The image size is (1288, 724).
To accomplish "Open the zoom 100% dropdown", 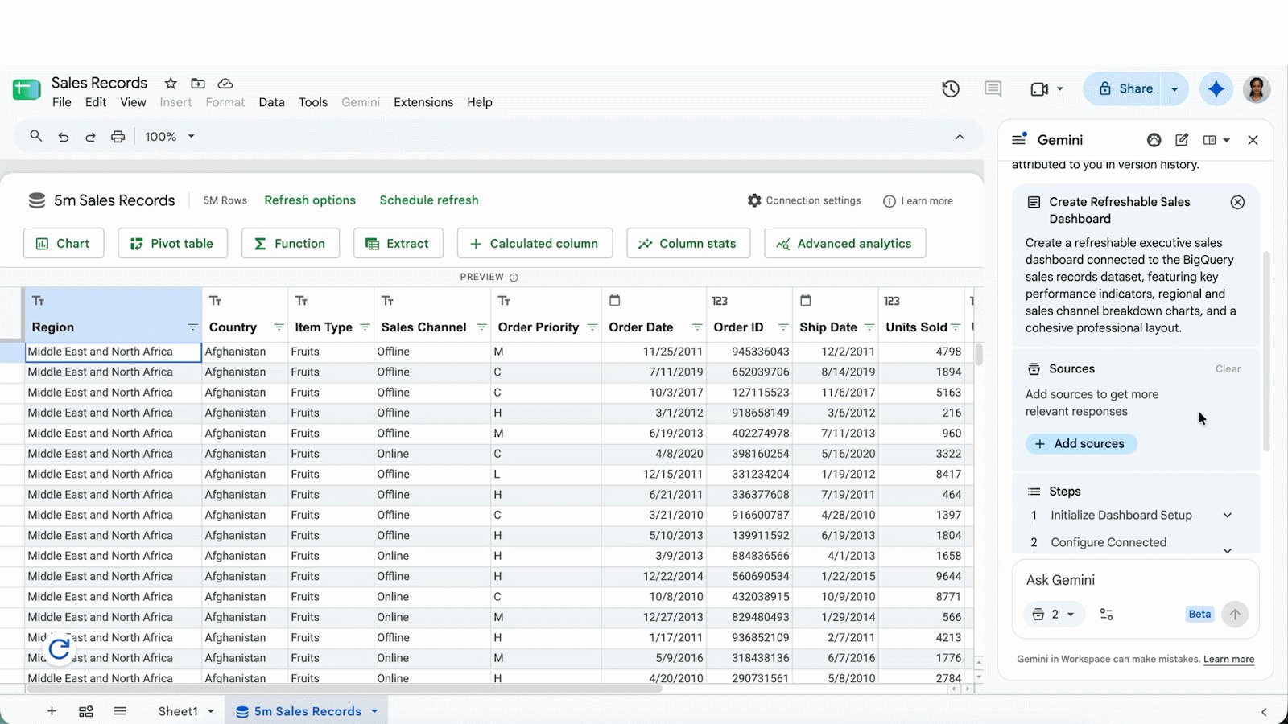I will click(x=170, y=137).
